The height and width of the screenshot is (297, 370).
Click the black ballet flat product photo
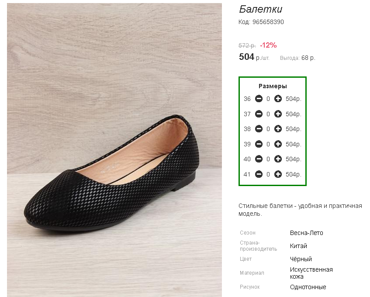[x=114, y=150]
